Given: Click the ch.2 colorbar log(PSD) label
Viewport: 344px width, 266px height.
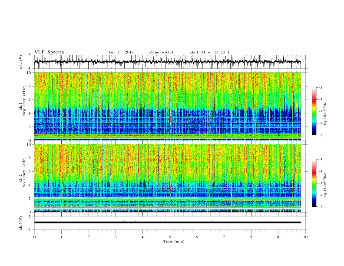Looking at the screenshot, I should pyautogui.click(x=325, y=185).
